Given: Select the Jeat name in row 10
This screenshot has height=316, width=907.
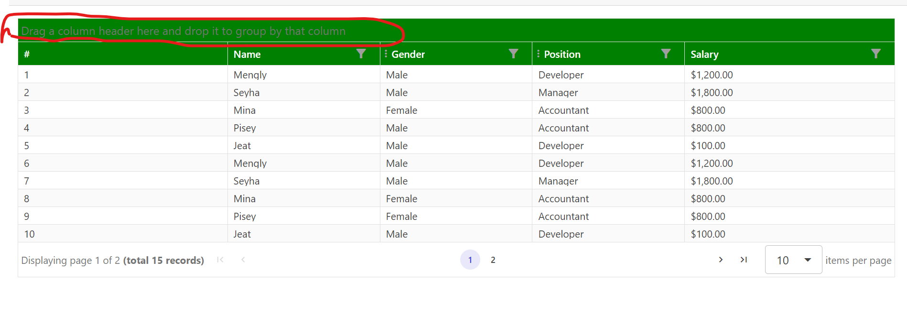Looking at the screenshot, I should [242, 234].
